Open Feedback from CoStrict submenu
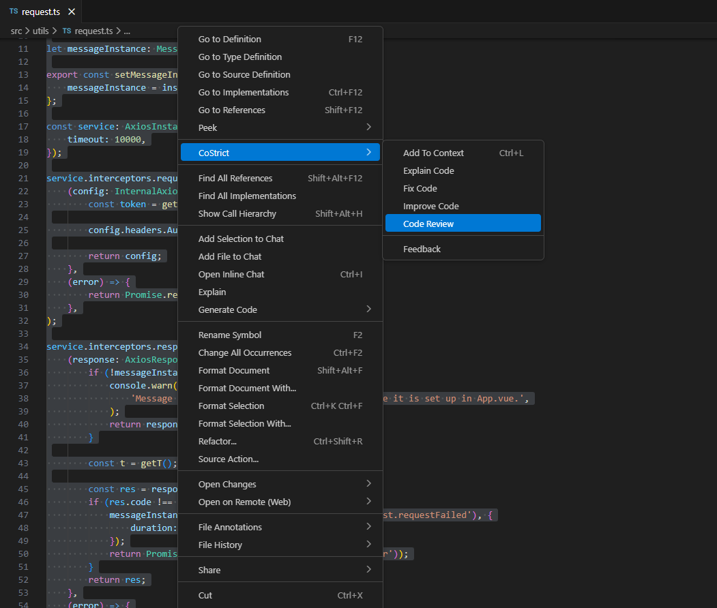The width and height of the screenshot is (717, 608). tap(422, 249)
